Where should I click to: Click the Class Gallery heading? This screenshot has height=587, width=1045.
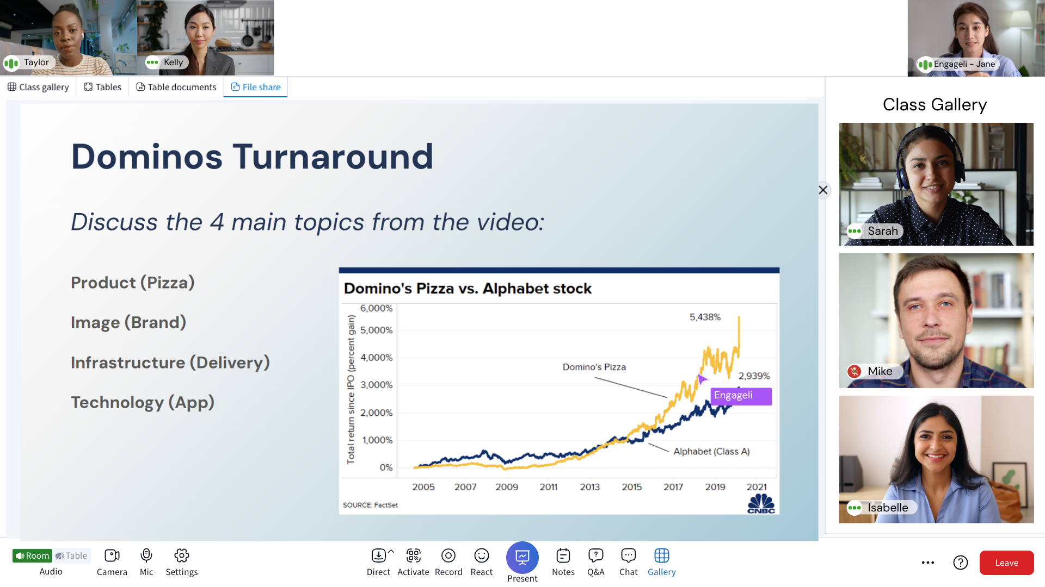935,104
